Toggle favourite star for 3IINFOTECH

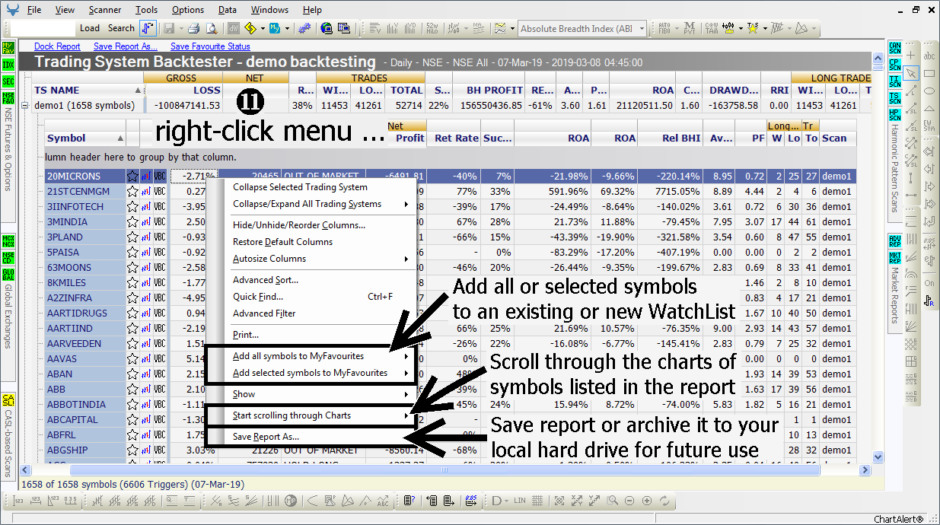132,207
